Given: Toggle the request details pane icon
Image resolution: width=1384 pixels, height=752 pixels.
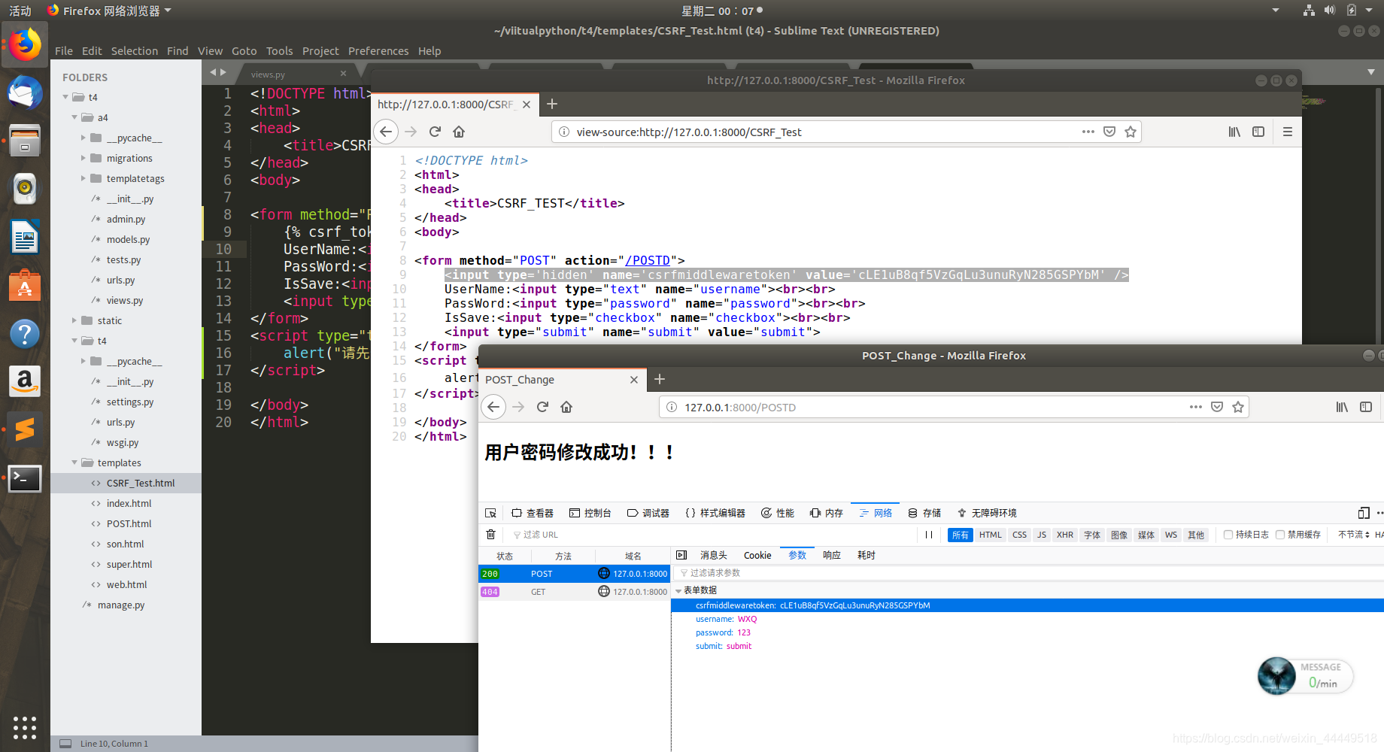Looking at the screenshot, I should [x=681, y=555].
